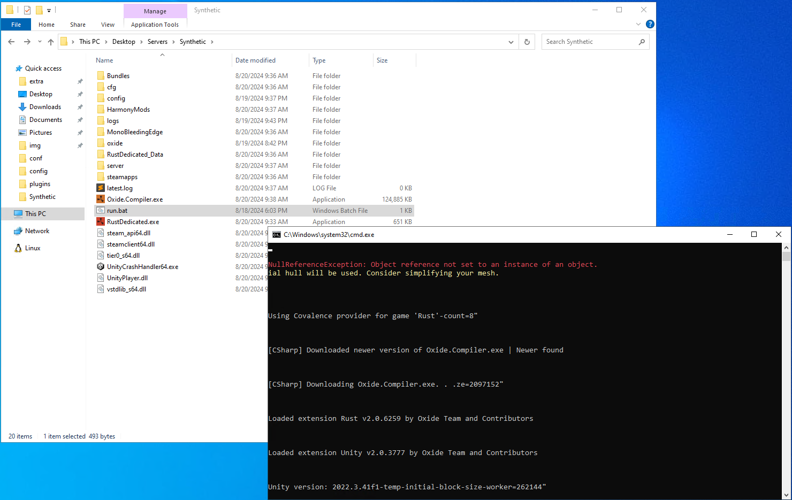Click the Forward navigation arrow

[x=27, y=41]
